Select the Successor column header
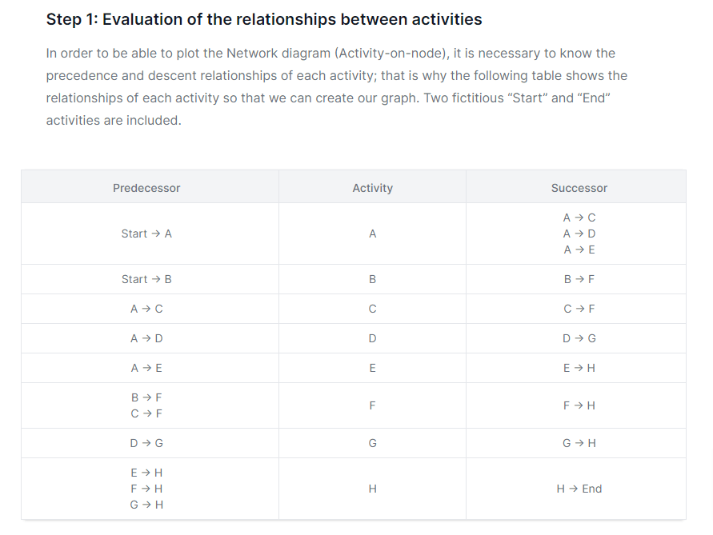 pyautogui.click(x=579, y=188)
